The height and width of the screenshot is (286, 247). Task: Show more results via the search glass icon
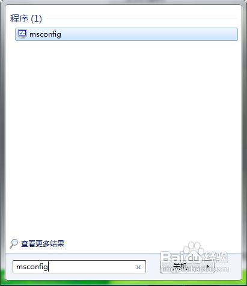pyautogui.click(x=14, y=244)
